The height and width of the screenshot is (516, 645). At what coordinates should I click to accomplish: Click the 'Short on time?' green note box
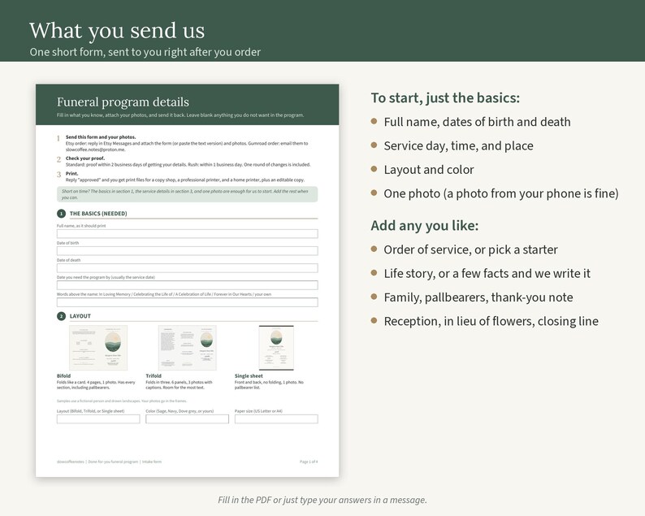click(187, 194)
